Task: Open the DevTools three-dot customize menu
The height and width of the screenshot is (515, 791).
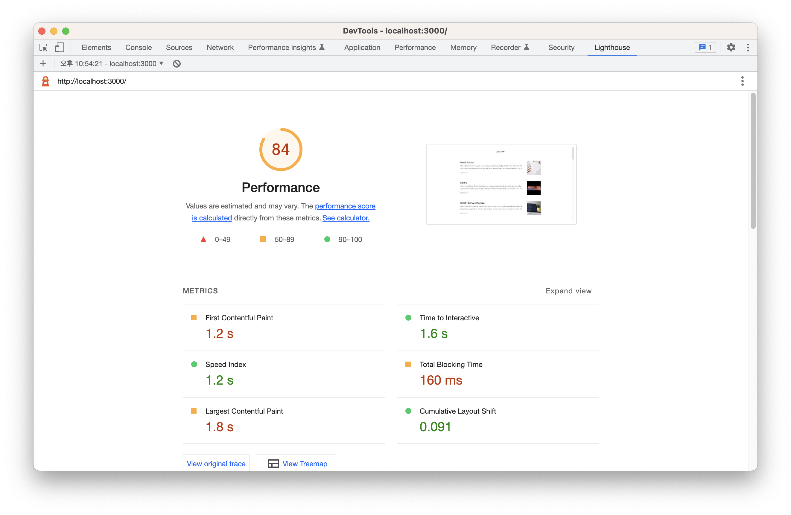Action: point(748,48)
